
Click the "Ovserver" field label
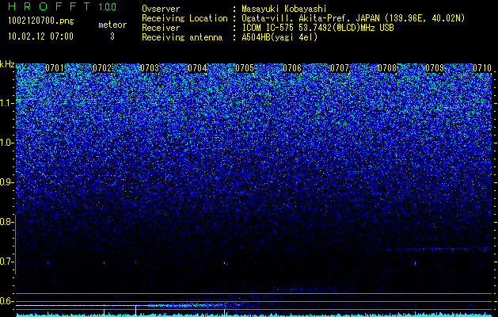(x=161, y=9)
